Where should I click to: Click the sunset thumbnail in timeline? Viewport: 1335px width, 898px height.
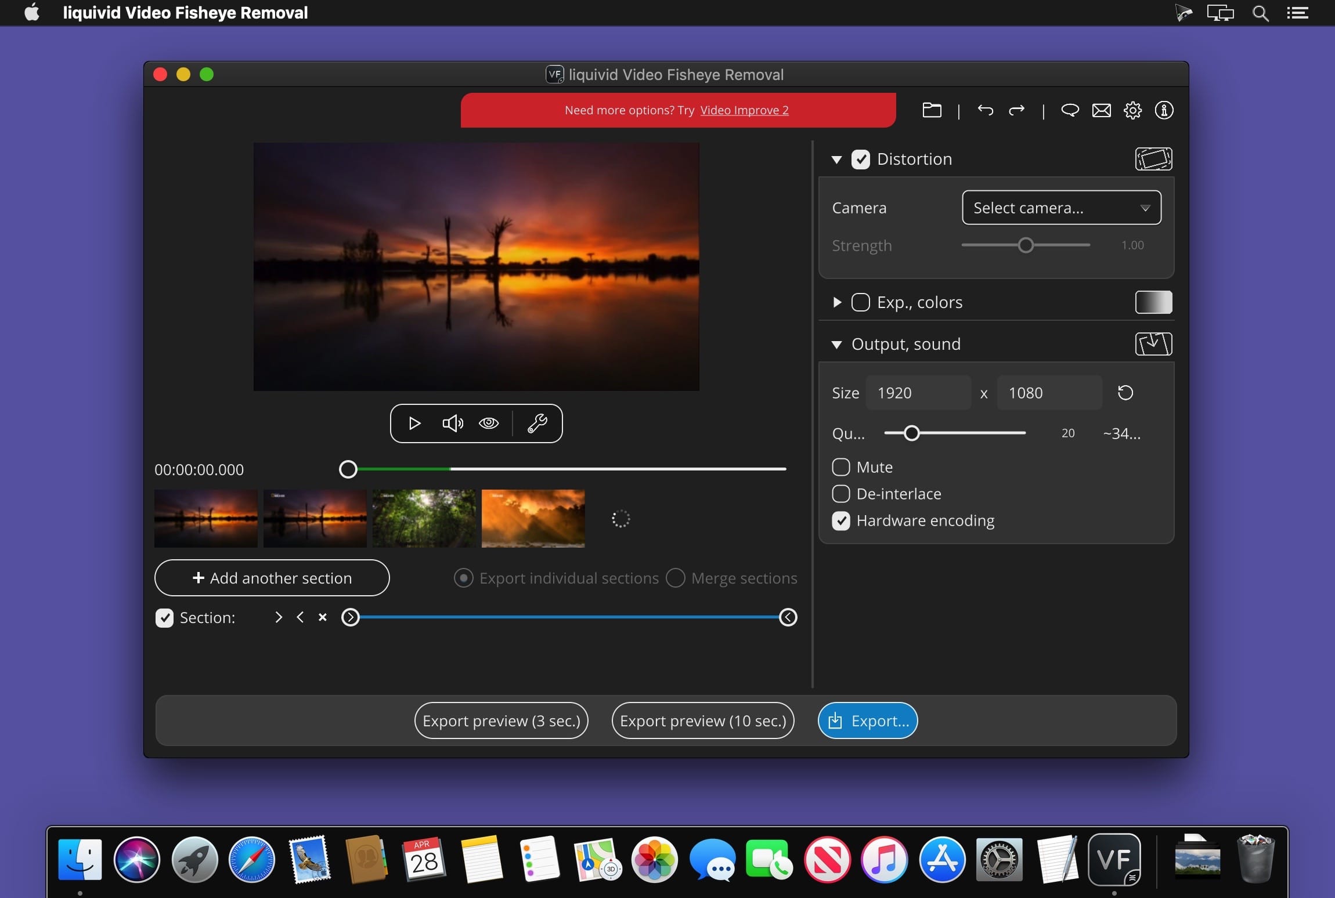(x=204, y=519)
